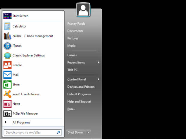The height and width of the screenshot is (139, 186).
Task: Launch 7-Zip File Manager icon
Action: tap(7, 113)
